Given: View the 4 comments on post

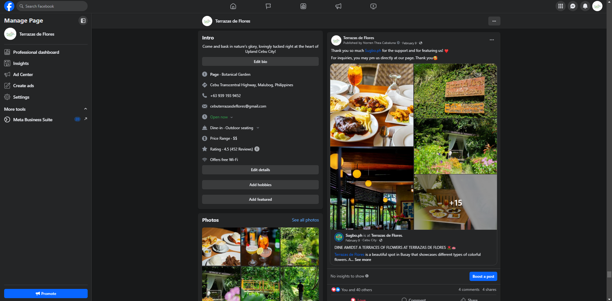Looking at the screenshot, I should (469, 290).
